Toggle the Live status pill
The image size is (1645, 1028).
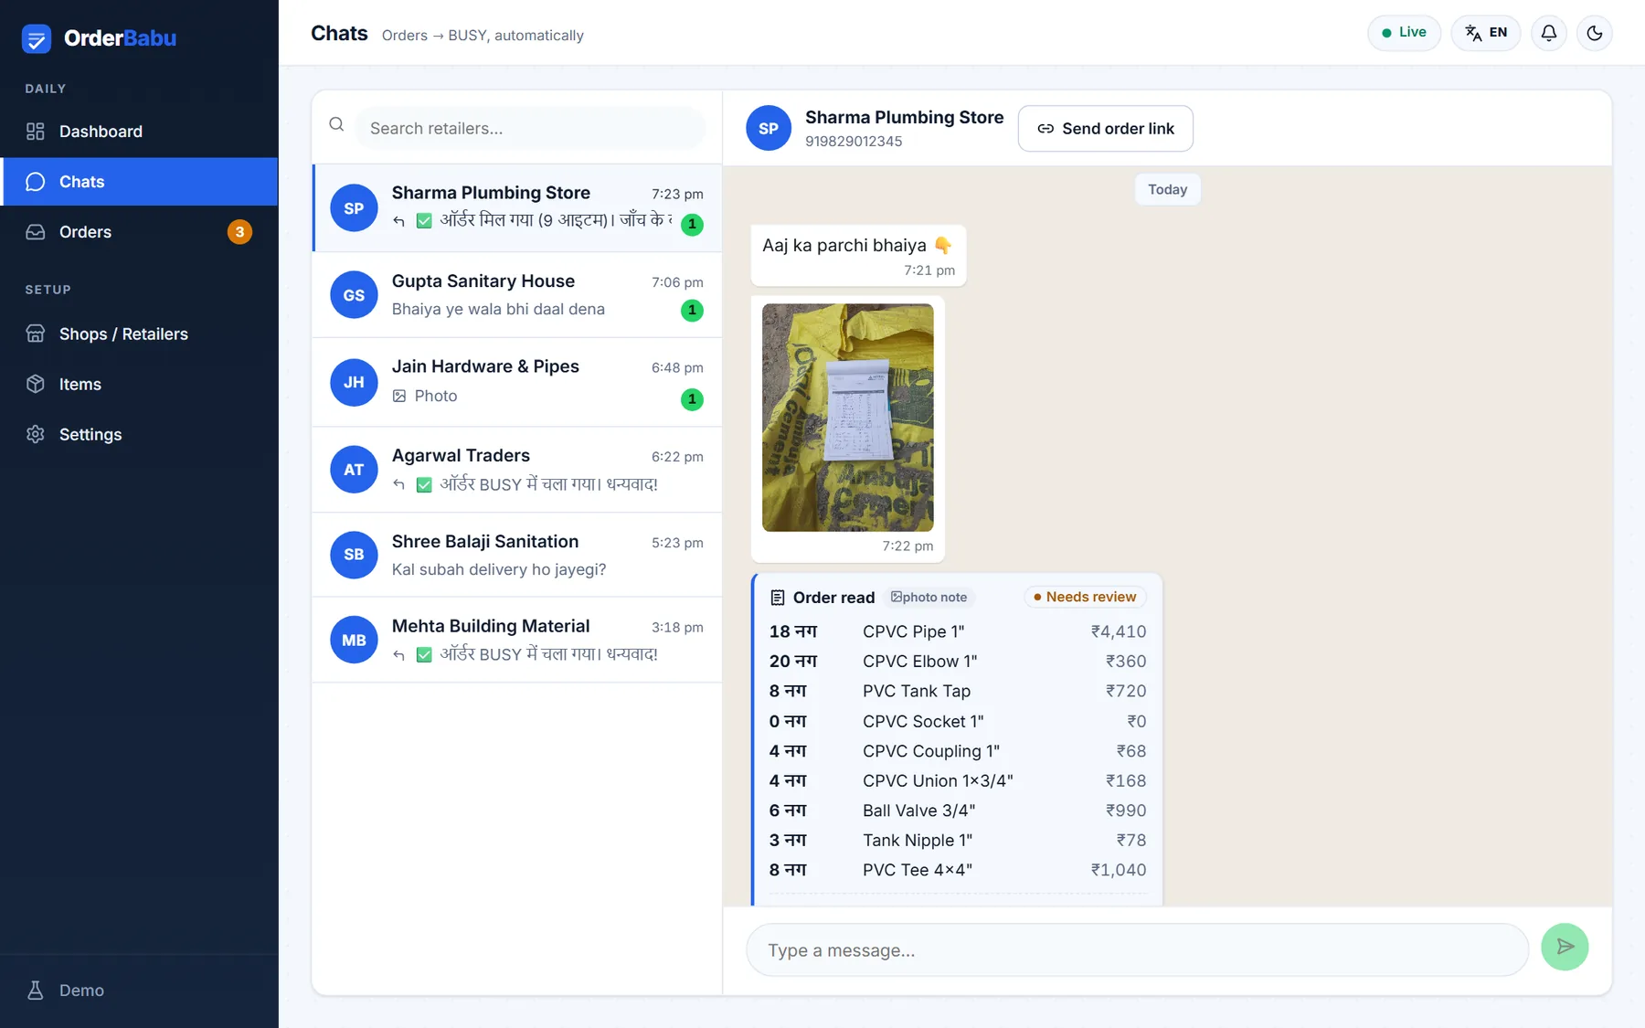coord(1404,33)
